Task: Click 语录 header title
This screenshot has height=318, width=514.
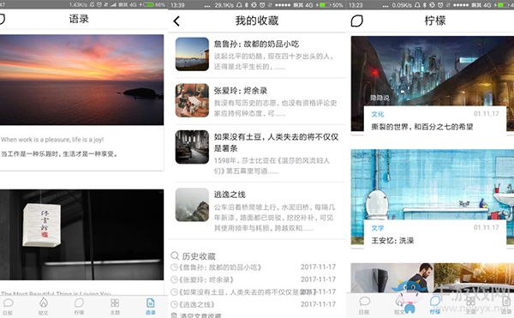Action: (x=79, y=19)
